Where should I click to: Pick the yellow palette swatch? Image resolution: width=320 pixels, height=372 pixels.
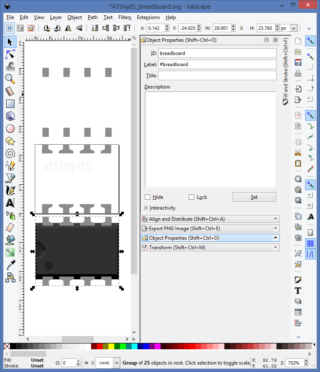[111, 346]
